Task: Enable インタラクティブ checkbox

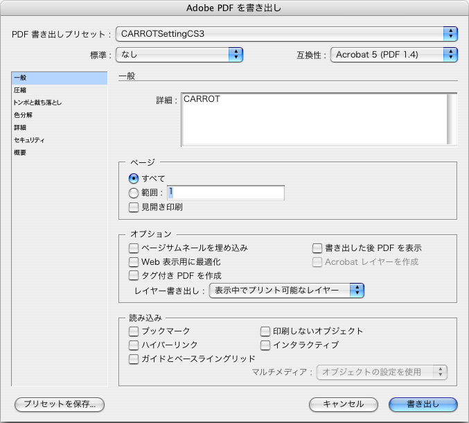Action: point(265,345)
